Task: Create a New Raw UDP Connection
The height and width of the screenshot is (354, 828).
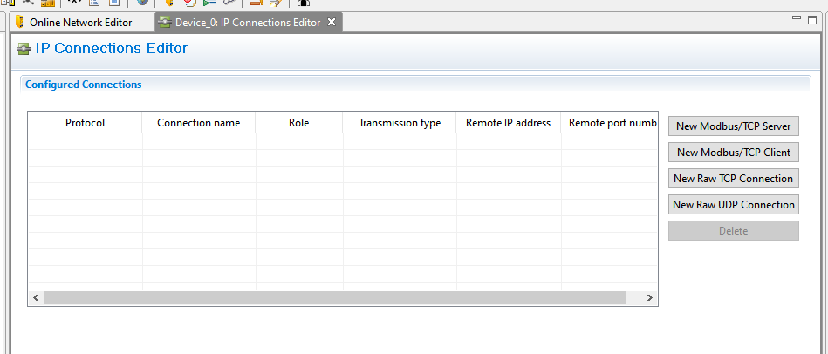Action: (x=734, y=205)
